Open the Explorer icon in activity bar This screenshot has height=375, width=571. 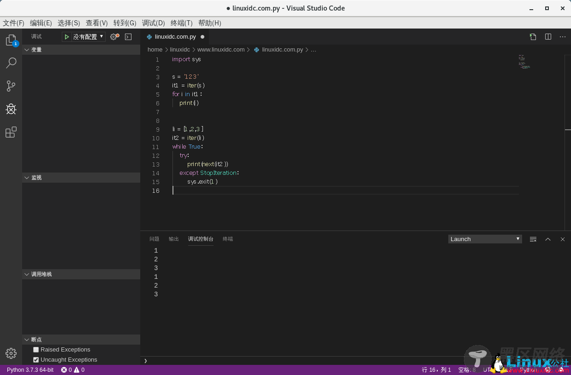point(11,40)
